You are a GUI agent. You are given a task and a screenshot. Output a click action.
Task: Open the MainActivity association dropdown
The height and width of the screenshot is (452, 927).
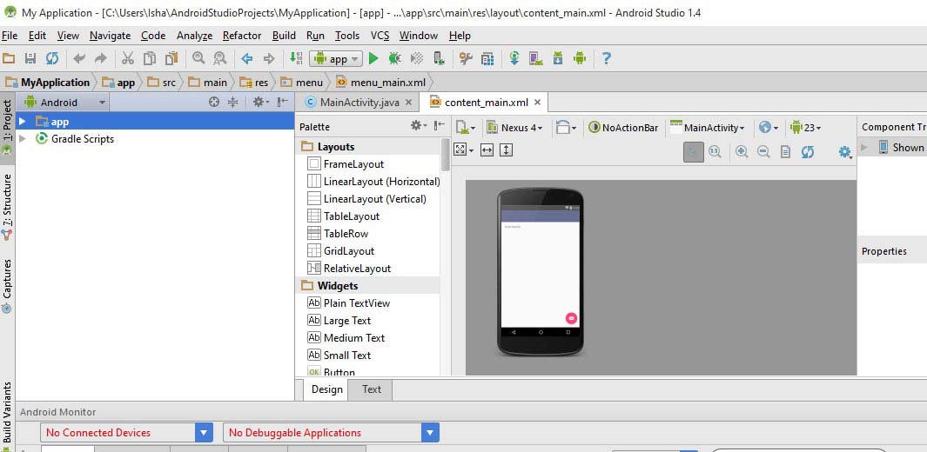[707, 128]
